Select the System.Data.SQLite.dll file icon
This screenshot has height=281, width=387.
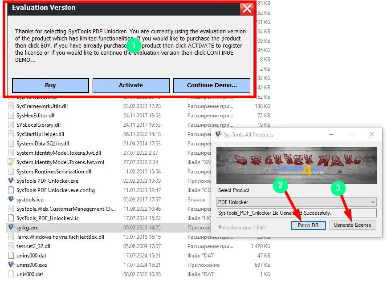pos(11,144)
